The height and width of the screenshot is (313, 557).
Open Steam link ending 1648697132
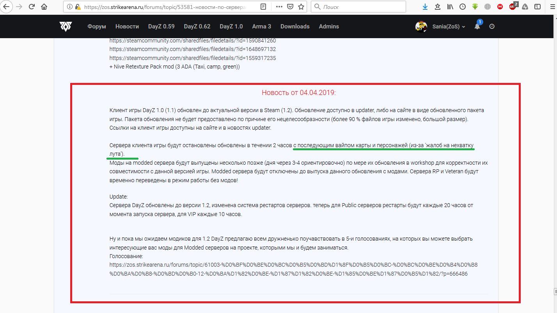[x=193, y=49]
